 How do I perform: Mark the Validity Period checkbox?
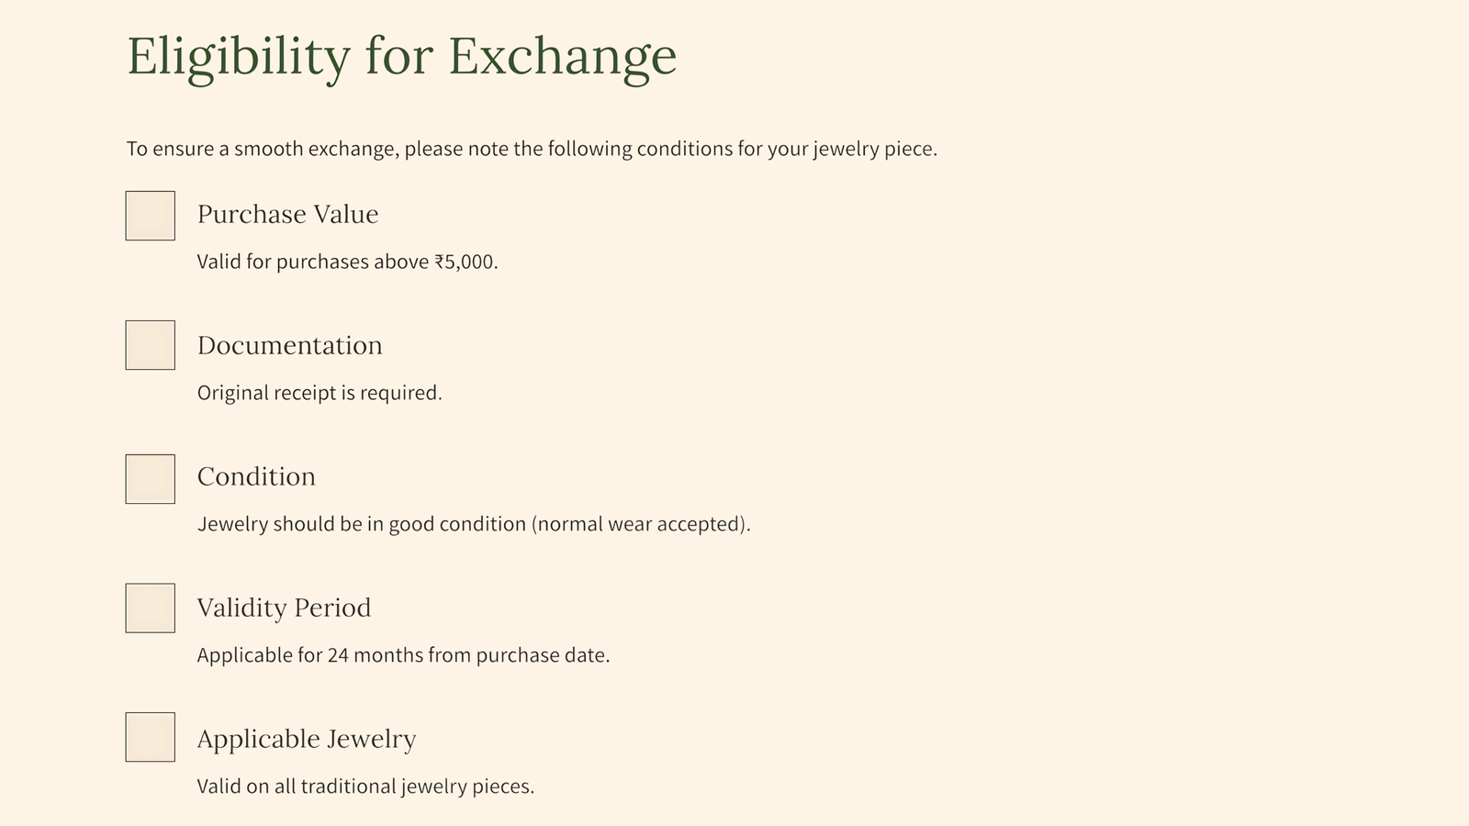(151, 608)
